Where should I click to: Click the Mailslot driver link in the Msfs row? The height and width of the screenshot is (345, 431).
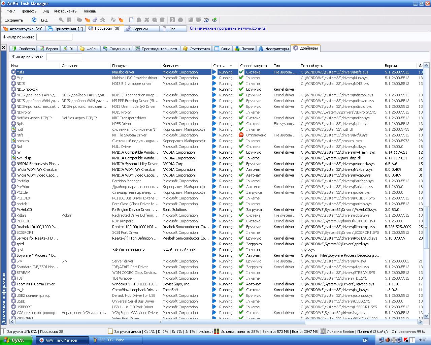coord(123,72)
